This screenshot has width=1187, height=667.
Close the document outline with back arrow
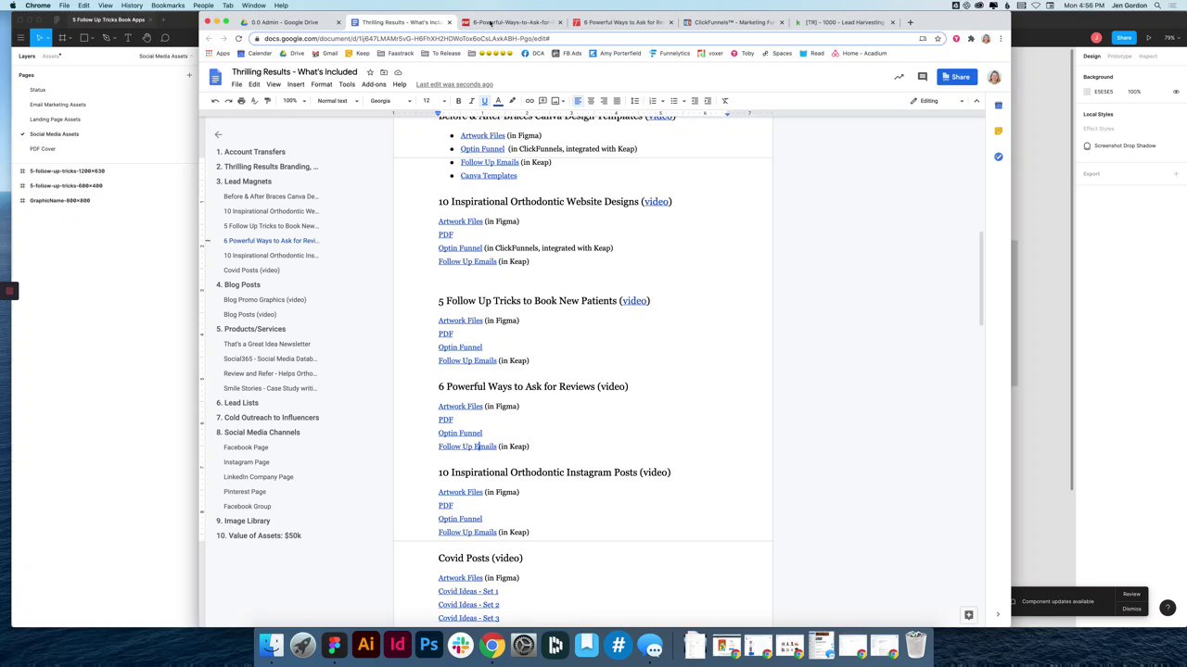[218, 134]
